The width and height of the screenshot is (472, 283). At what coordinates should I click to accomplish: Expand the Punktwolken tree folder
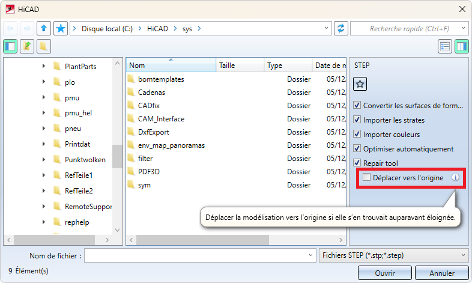[44, 160]
